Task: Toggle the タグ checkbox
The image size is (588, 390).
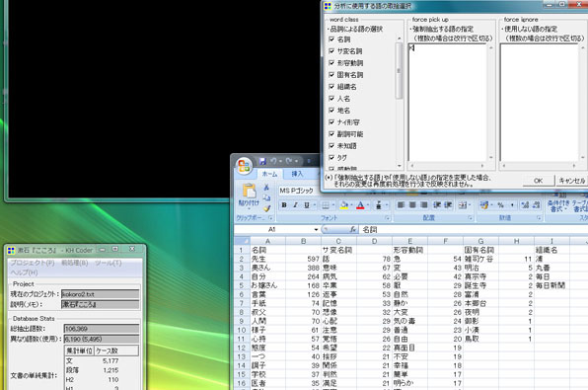Action: point(331,157)
